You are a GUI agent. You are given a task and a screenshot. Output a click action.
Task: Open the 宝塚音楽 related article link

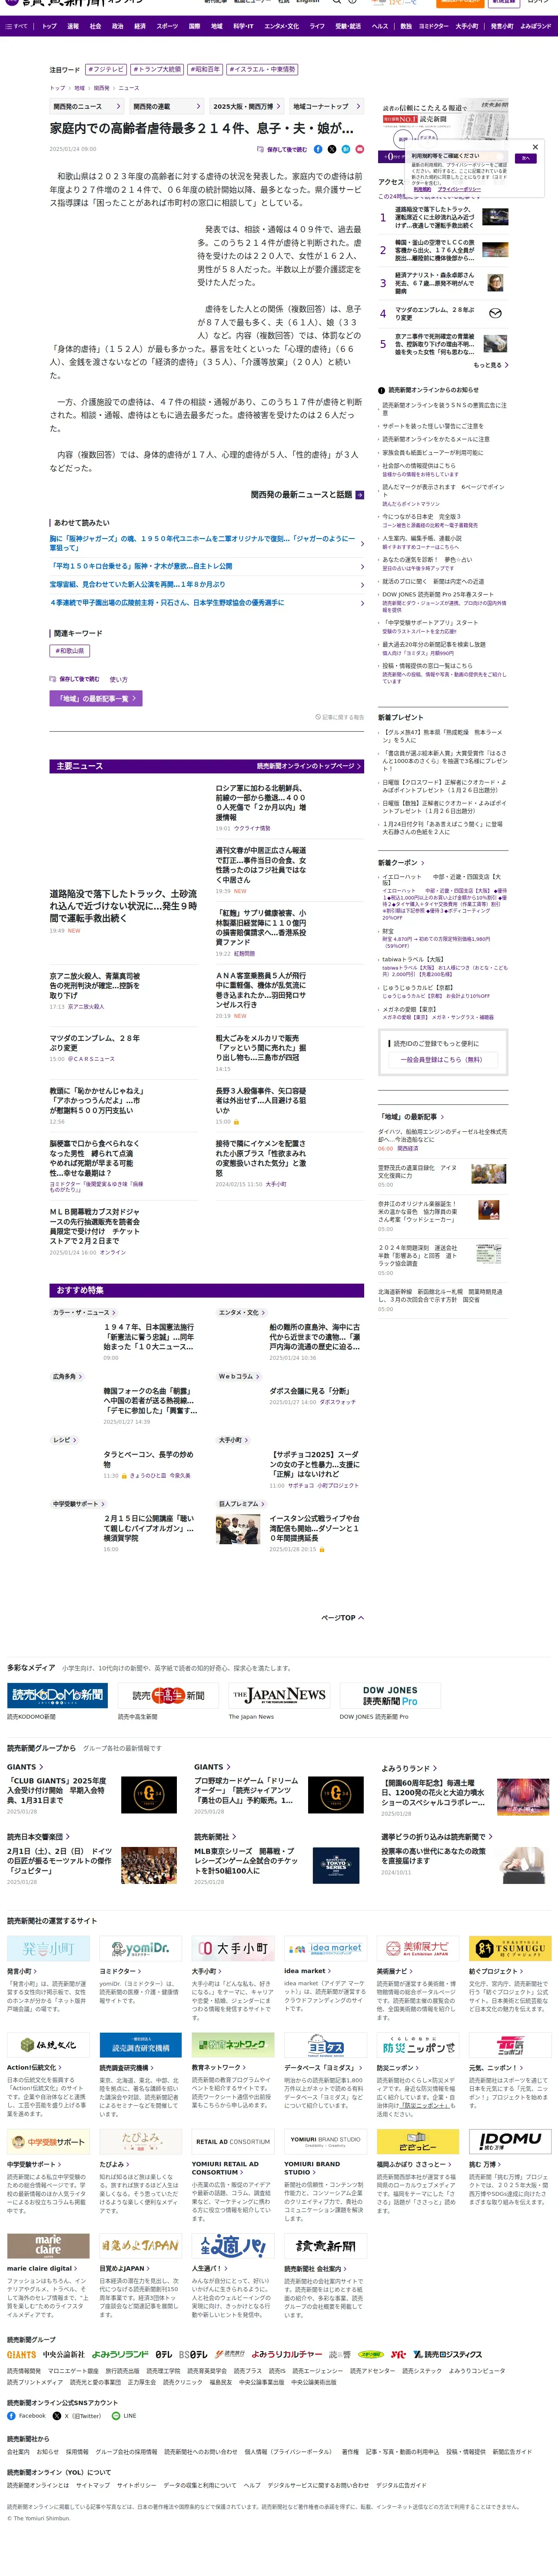tap(138, 584)
